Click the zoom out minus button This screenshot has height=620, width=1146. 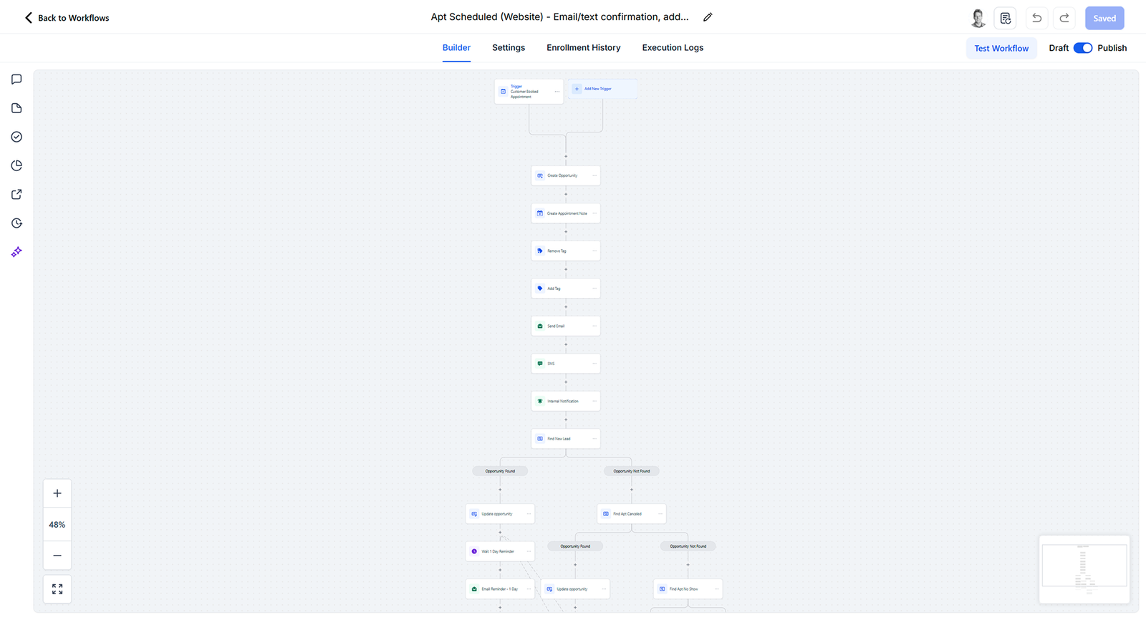pos(57,556)
